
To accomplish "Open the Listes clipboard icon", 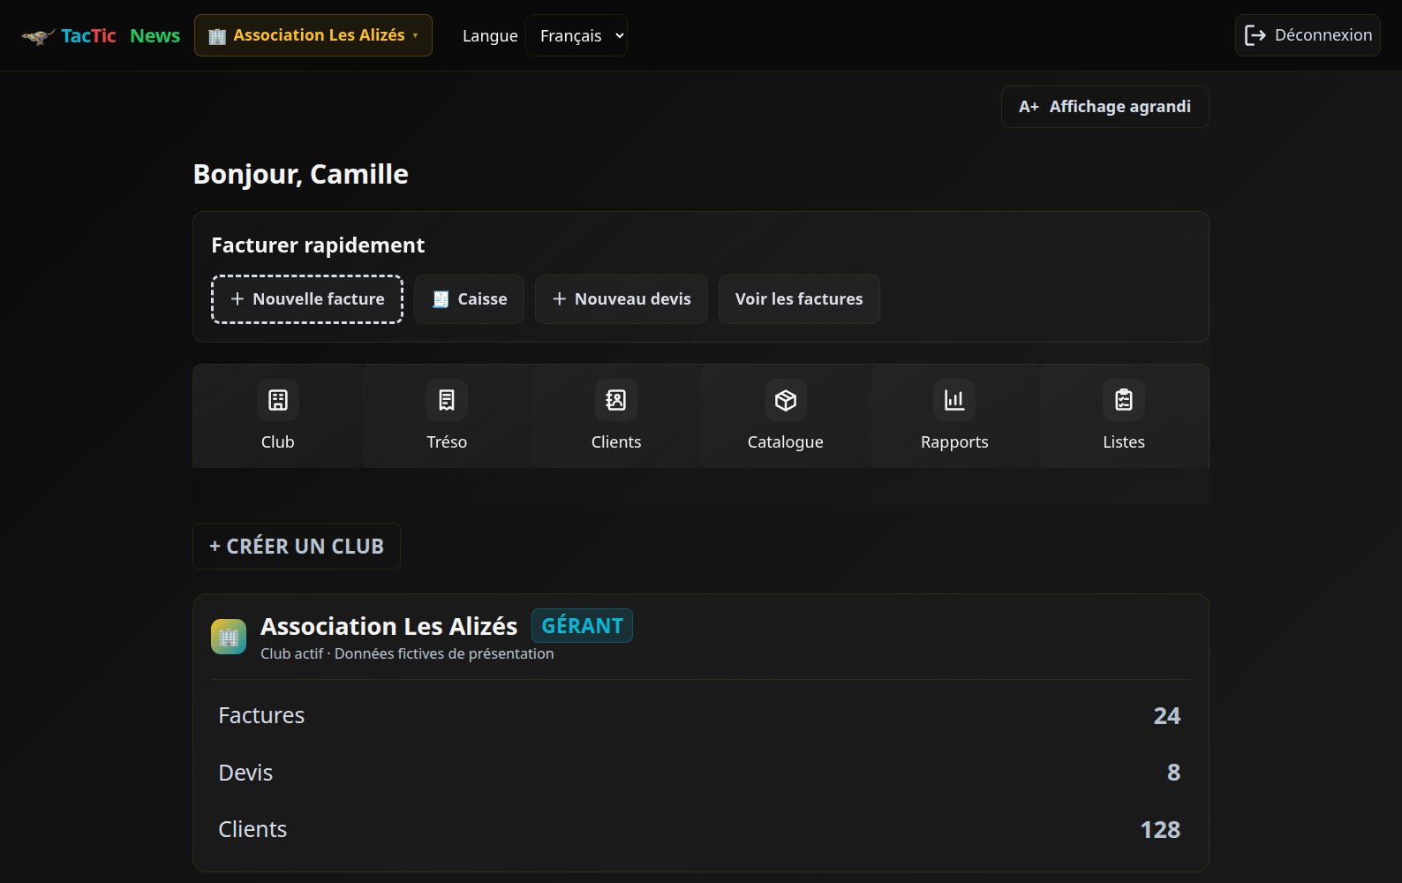I will tap(1124, 400).
